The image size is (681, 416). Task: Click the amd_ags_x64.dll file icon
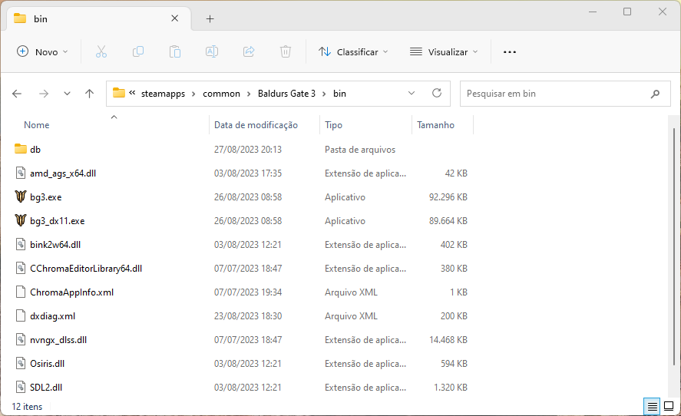(21, 173)
